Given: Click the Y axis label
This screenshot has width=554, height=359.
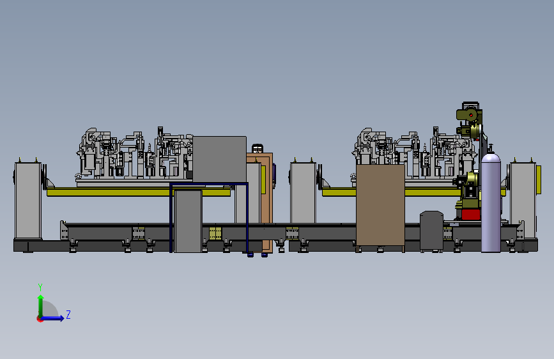Looking at the screenshot, I should point(40,287).
